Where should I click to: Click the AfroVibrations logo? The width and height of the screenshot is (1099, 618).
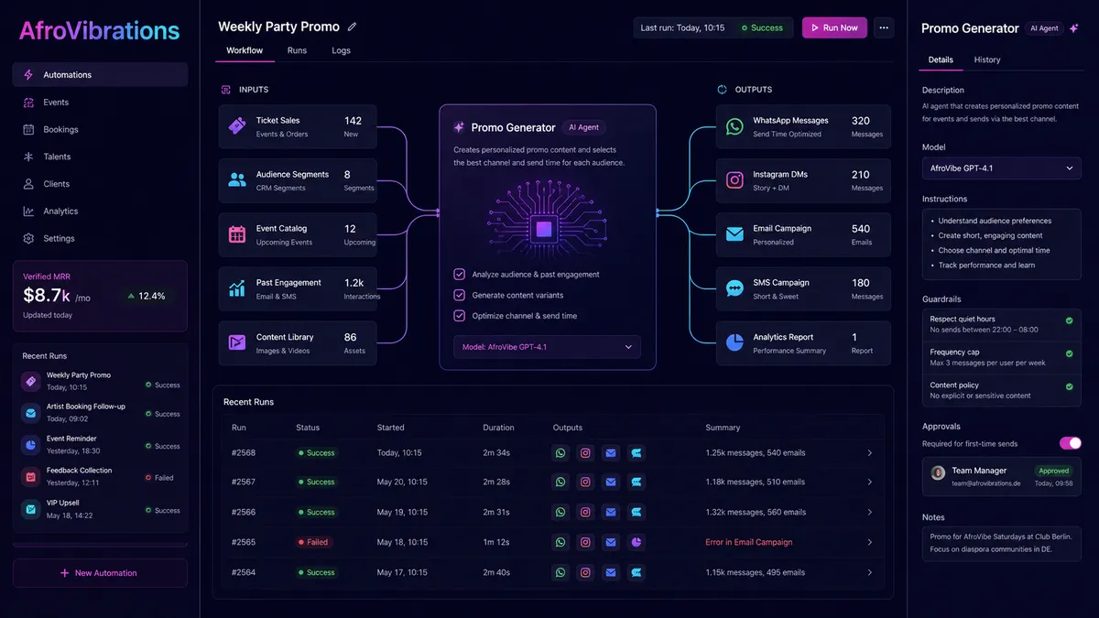click(x=99, y=30)
